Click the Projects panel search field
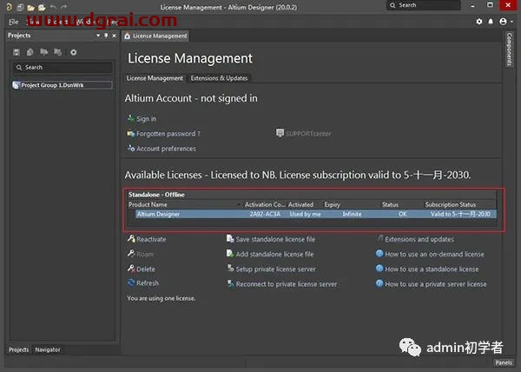521x372 pixels. tap(61, 67)
